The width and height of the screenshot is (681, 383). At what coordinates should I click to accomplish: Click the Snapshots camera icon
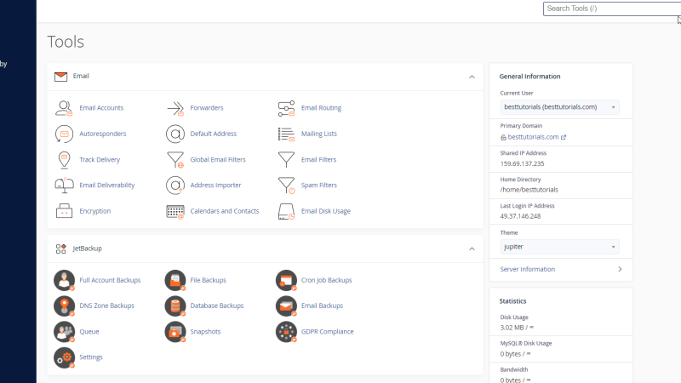point(175,332)
